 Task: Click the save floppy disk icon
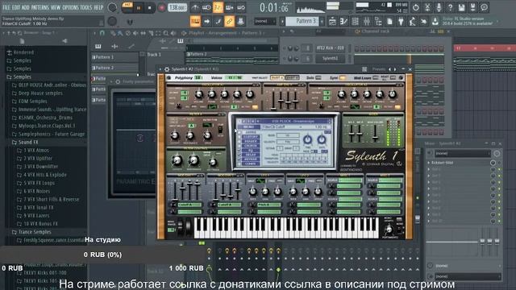(x=461, y=7)
